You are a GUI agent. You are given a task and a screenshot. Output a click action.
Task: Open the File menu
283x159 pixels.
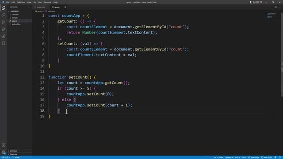(x=8, y=2)
